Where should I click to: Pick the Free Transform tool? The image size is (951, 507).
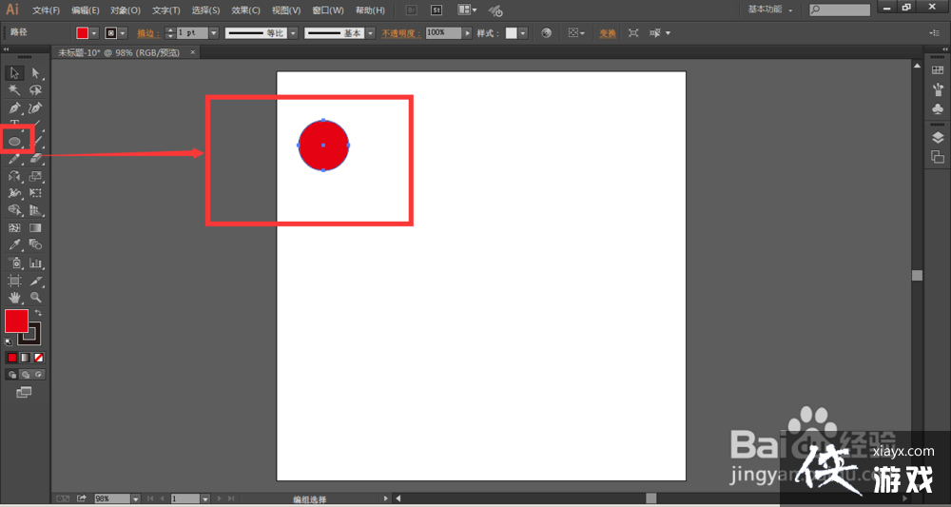(36, 193)
